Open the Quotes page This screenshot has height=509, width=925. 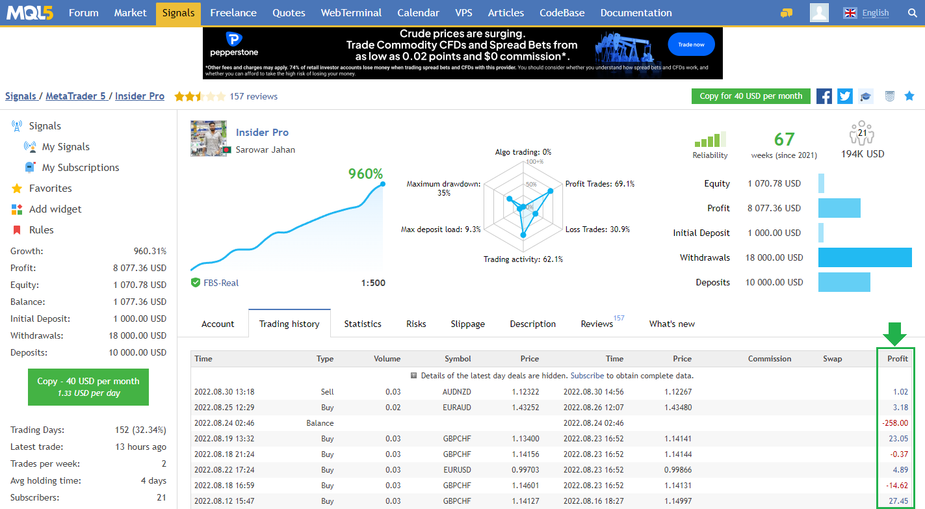pos(289,13)
